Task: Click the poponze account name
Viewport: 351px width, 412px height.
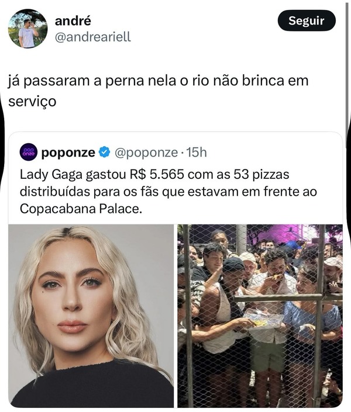Action: coord(68,153)
